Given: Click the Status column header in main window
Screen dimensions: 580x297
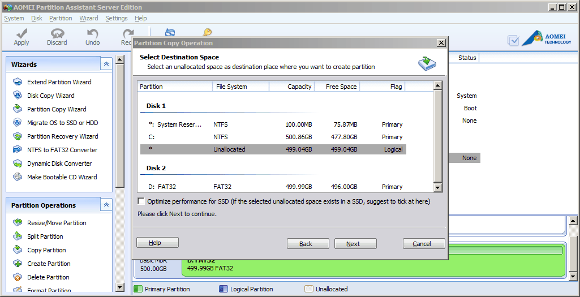Looking at the screenshot, I should tap(467, 58).
